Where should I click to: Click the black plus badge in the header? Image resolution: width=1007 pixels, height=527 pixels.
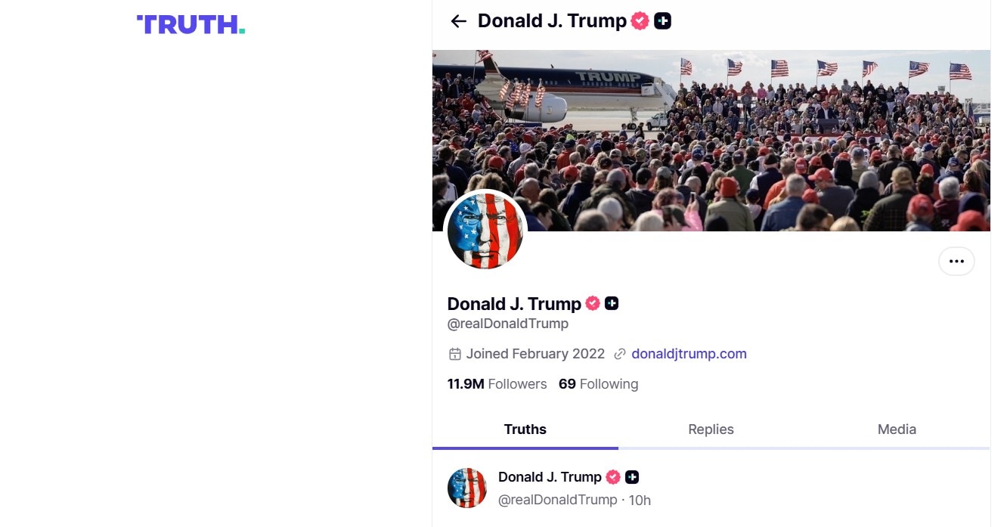(x=662, y=20)
